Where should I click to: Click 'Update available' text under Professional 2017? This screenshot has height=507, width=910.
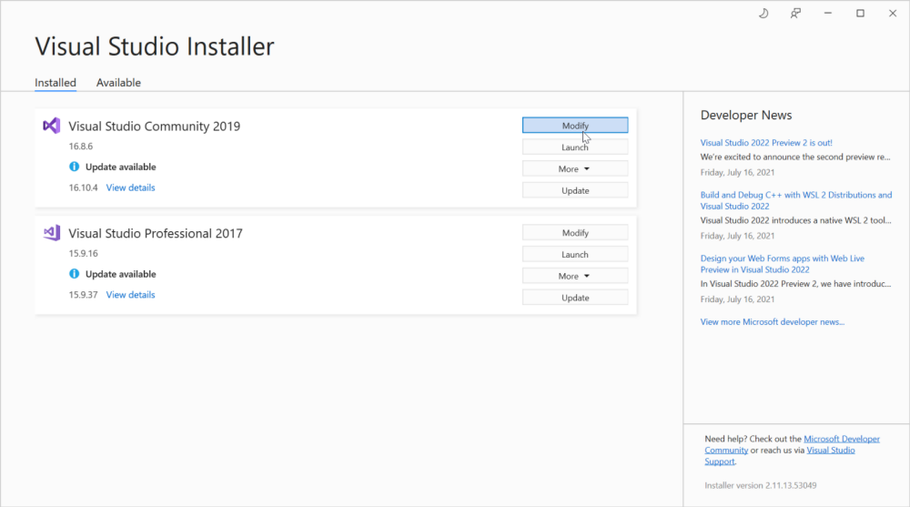coord(121,274)
